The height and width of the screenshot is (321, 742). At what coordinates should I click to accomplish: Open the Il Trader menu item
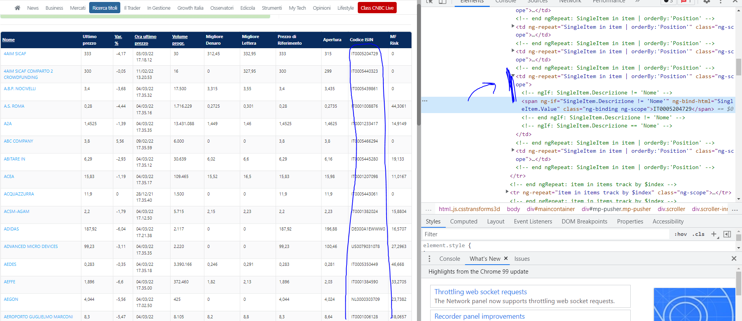tap(132, 8)
